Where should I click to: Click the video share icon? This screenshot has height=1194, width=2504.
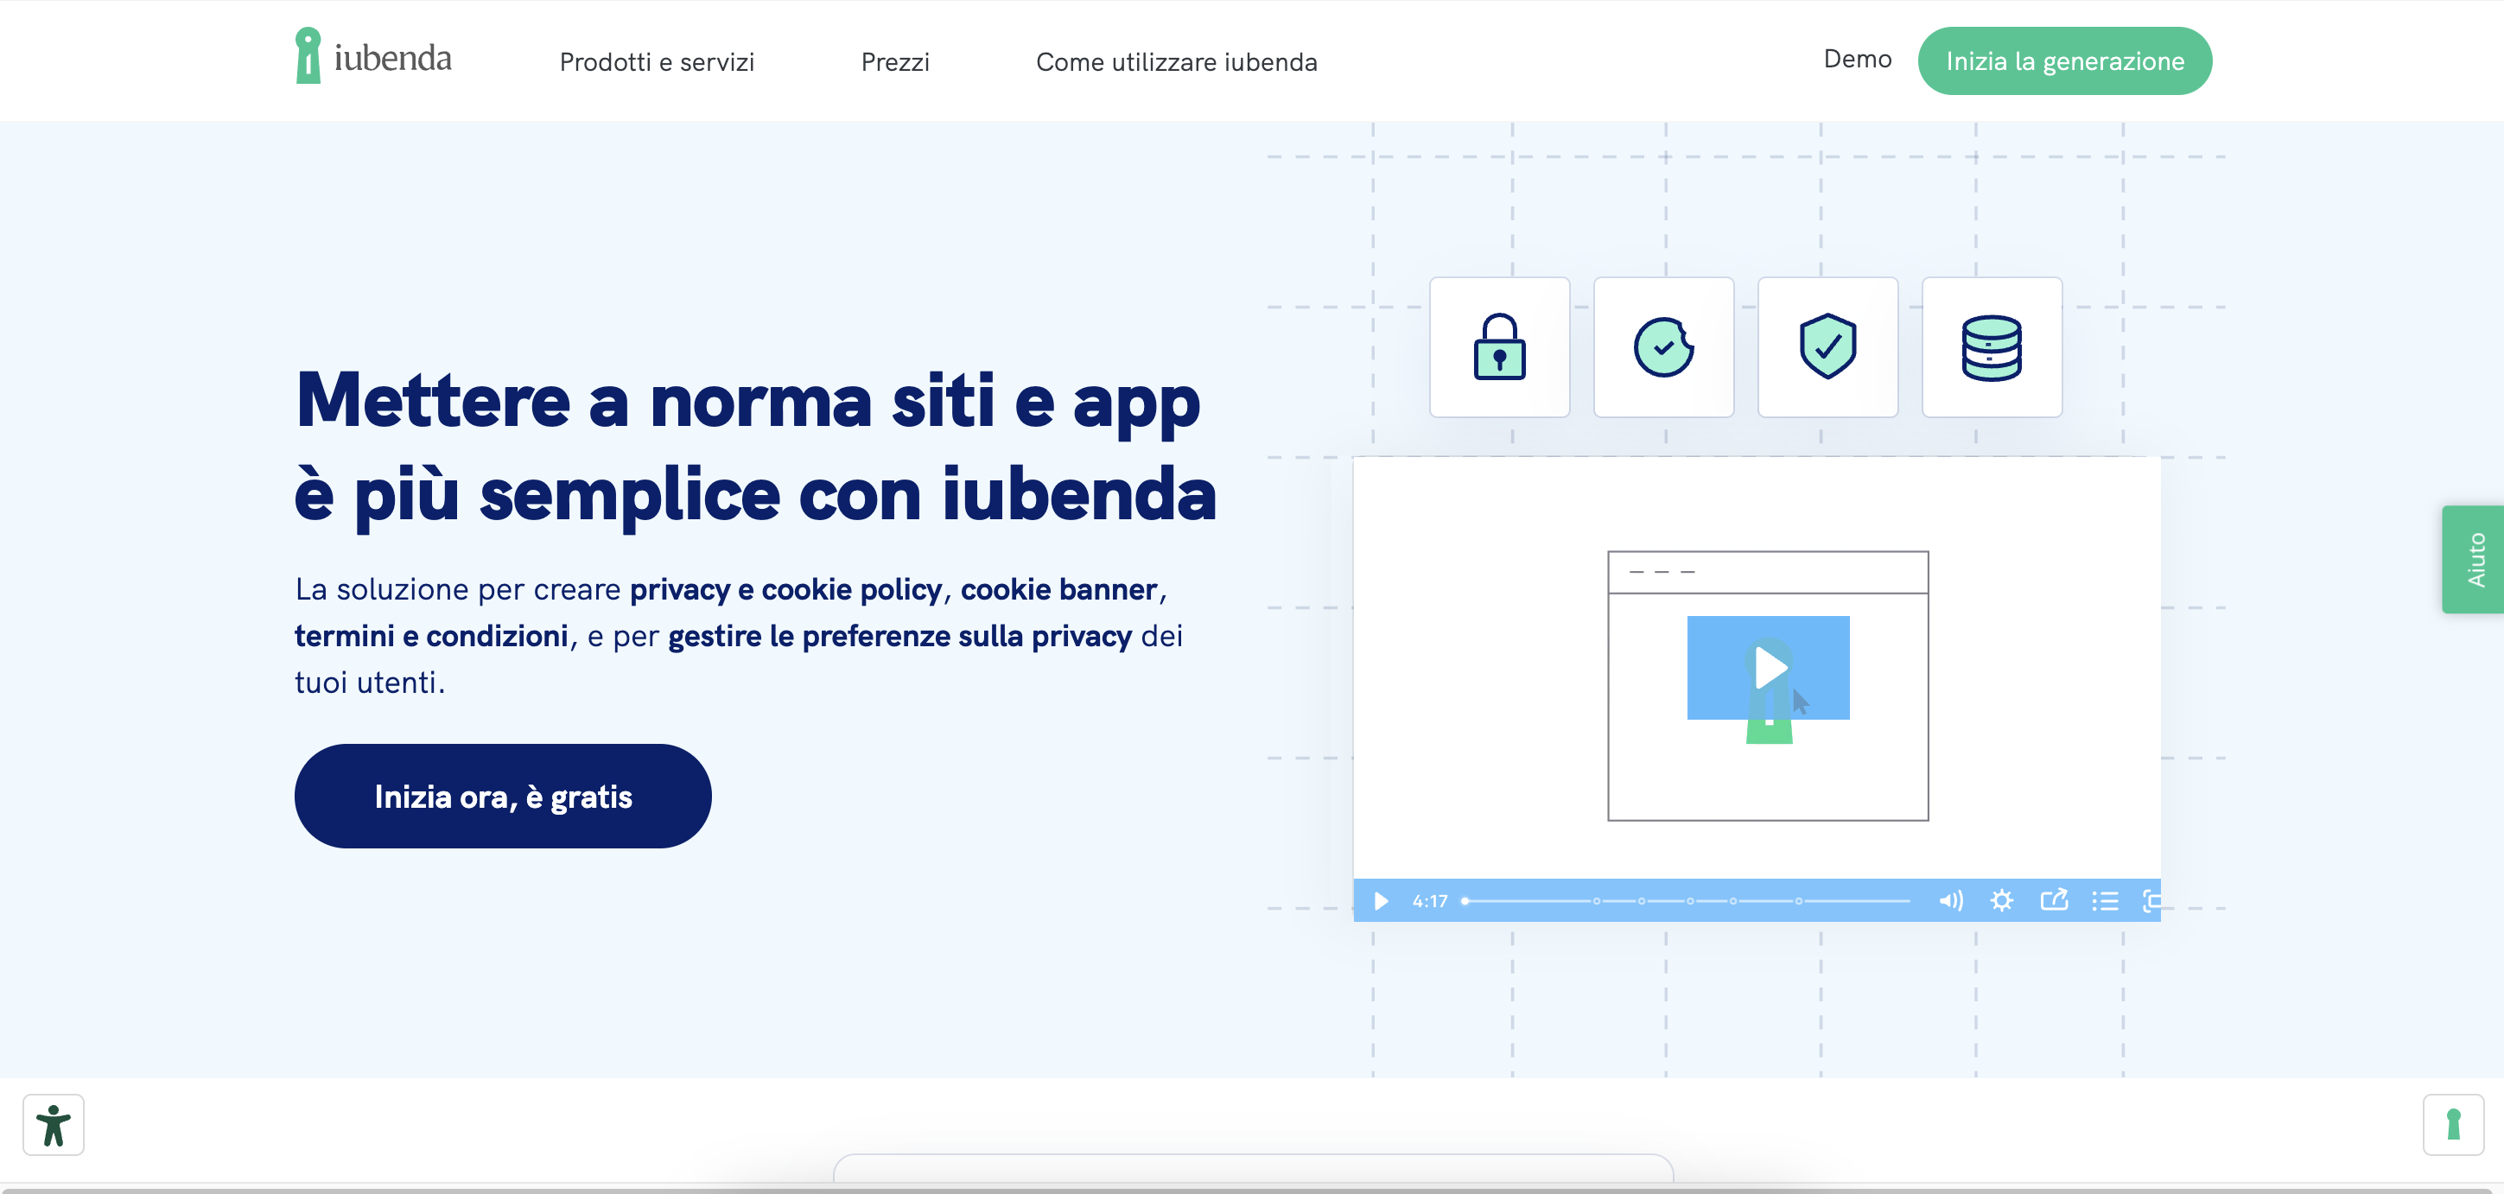(x=2053, y=900)
